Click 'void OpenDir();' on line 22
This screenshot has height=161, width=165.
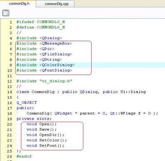45,135
